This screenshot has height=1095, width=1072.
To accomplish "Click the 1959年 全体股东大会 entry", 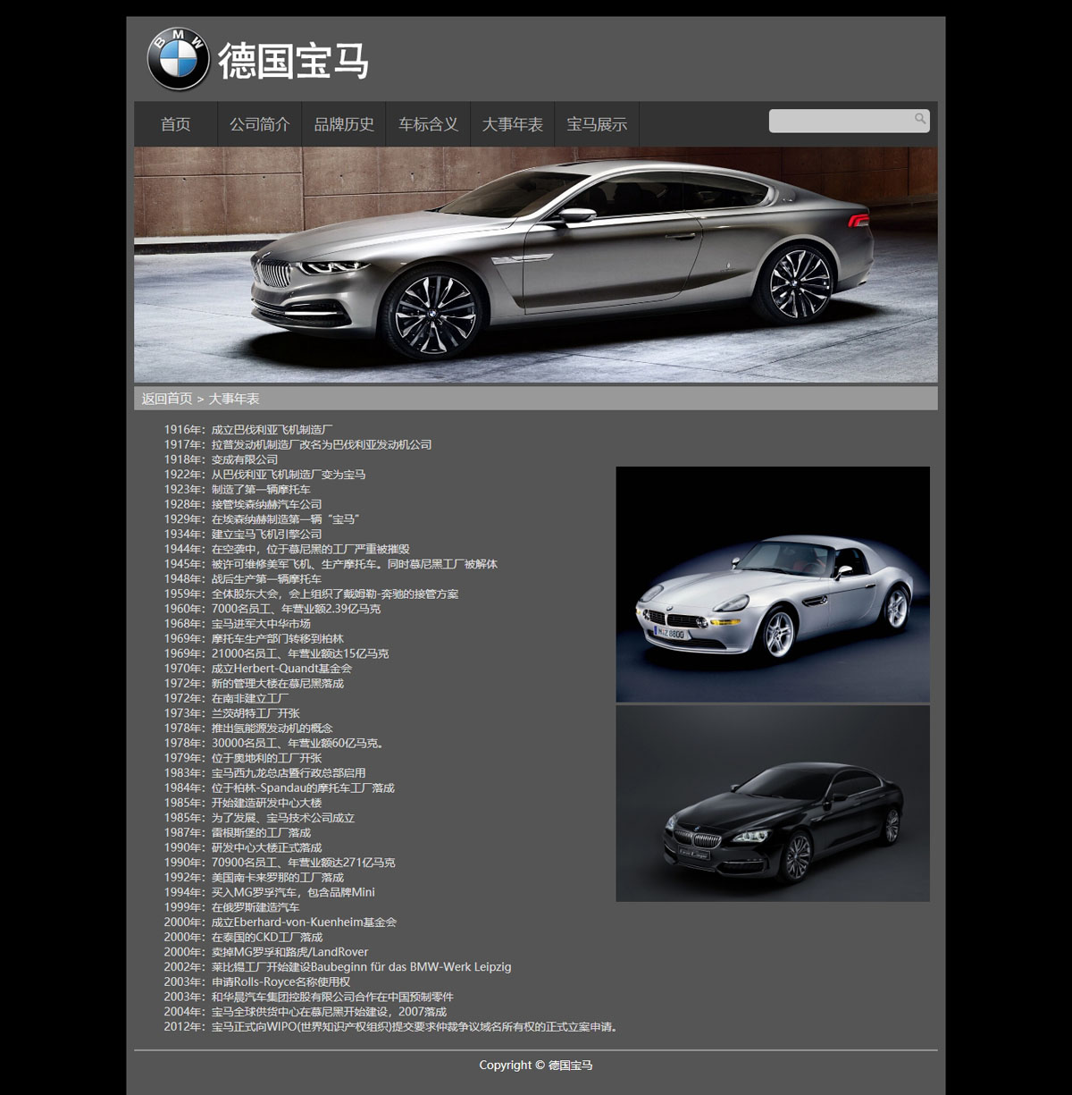I will (x=311, y=594).
